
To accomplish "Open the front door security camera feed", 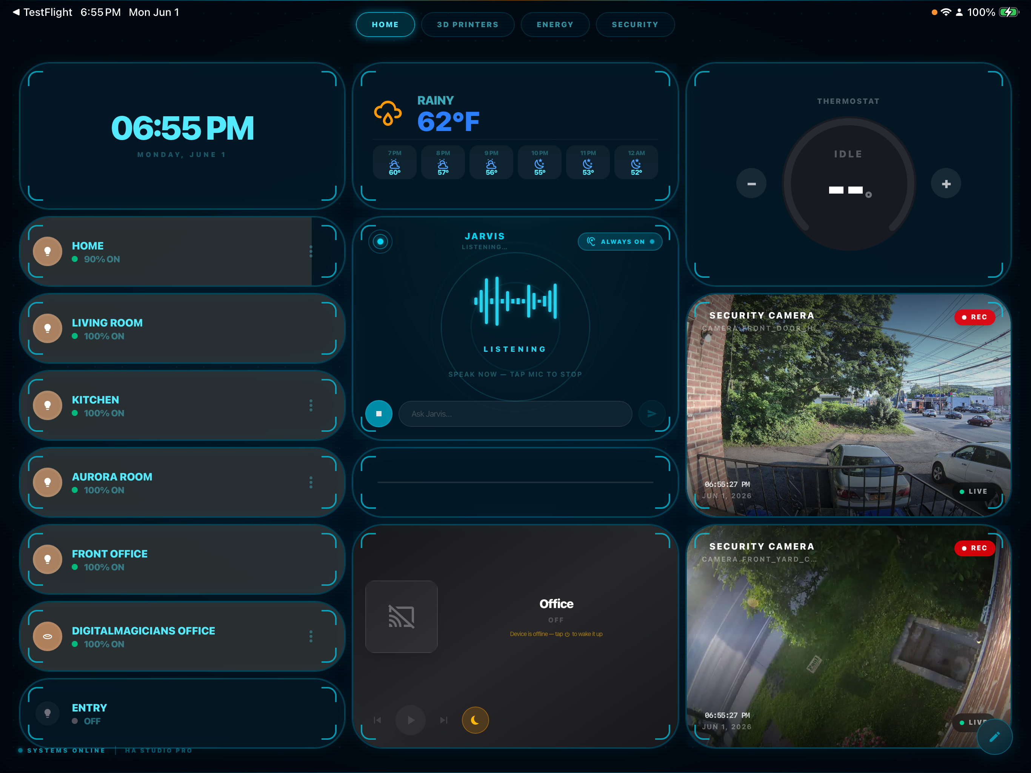I will pos(848,405).
